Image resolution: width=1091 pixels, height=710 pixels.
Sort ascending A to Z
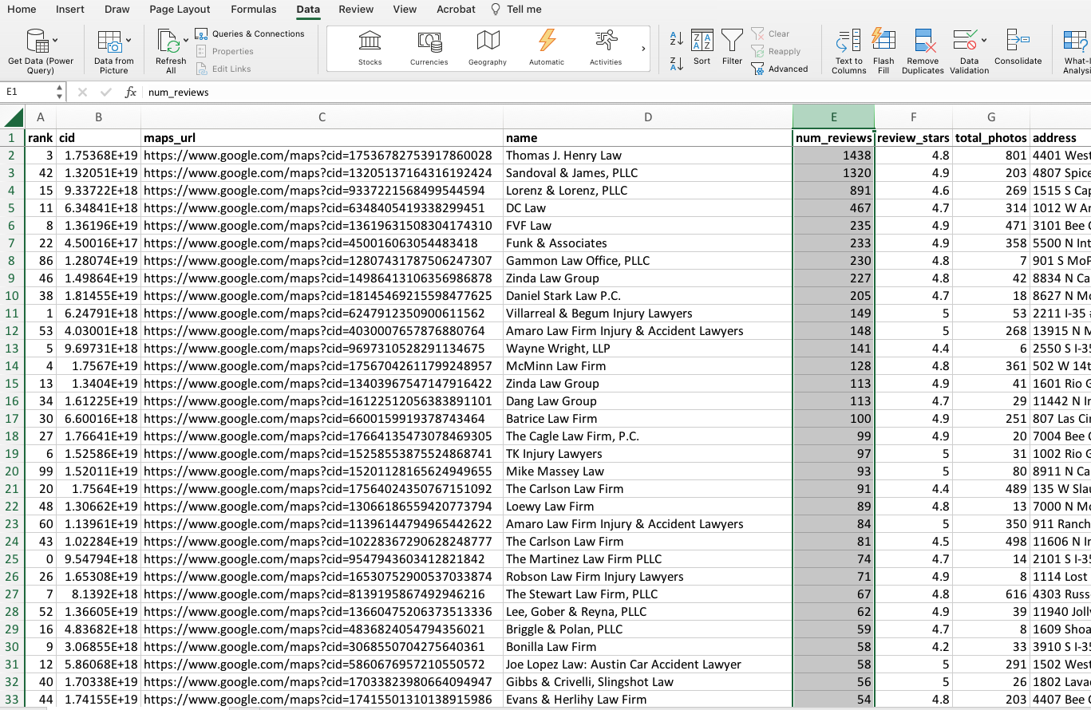676,38
